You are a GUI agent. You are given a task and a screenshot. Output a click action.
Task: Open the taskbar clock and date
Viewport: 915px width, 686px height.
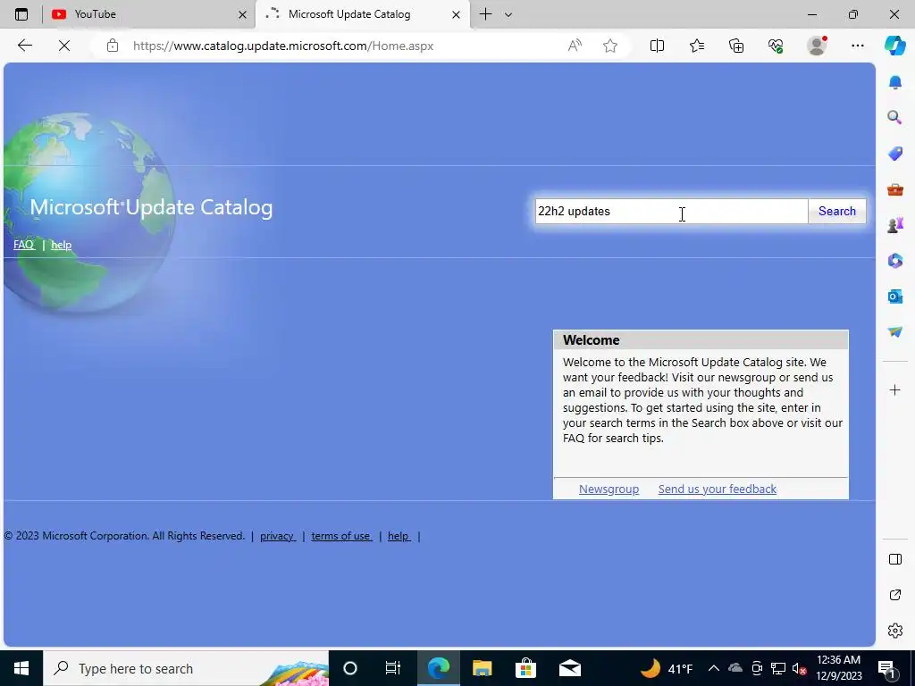coord(838,668)
